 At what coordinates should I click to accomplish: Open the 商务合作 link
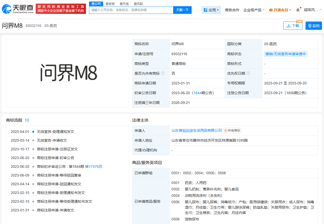(x=232, y=10)
